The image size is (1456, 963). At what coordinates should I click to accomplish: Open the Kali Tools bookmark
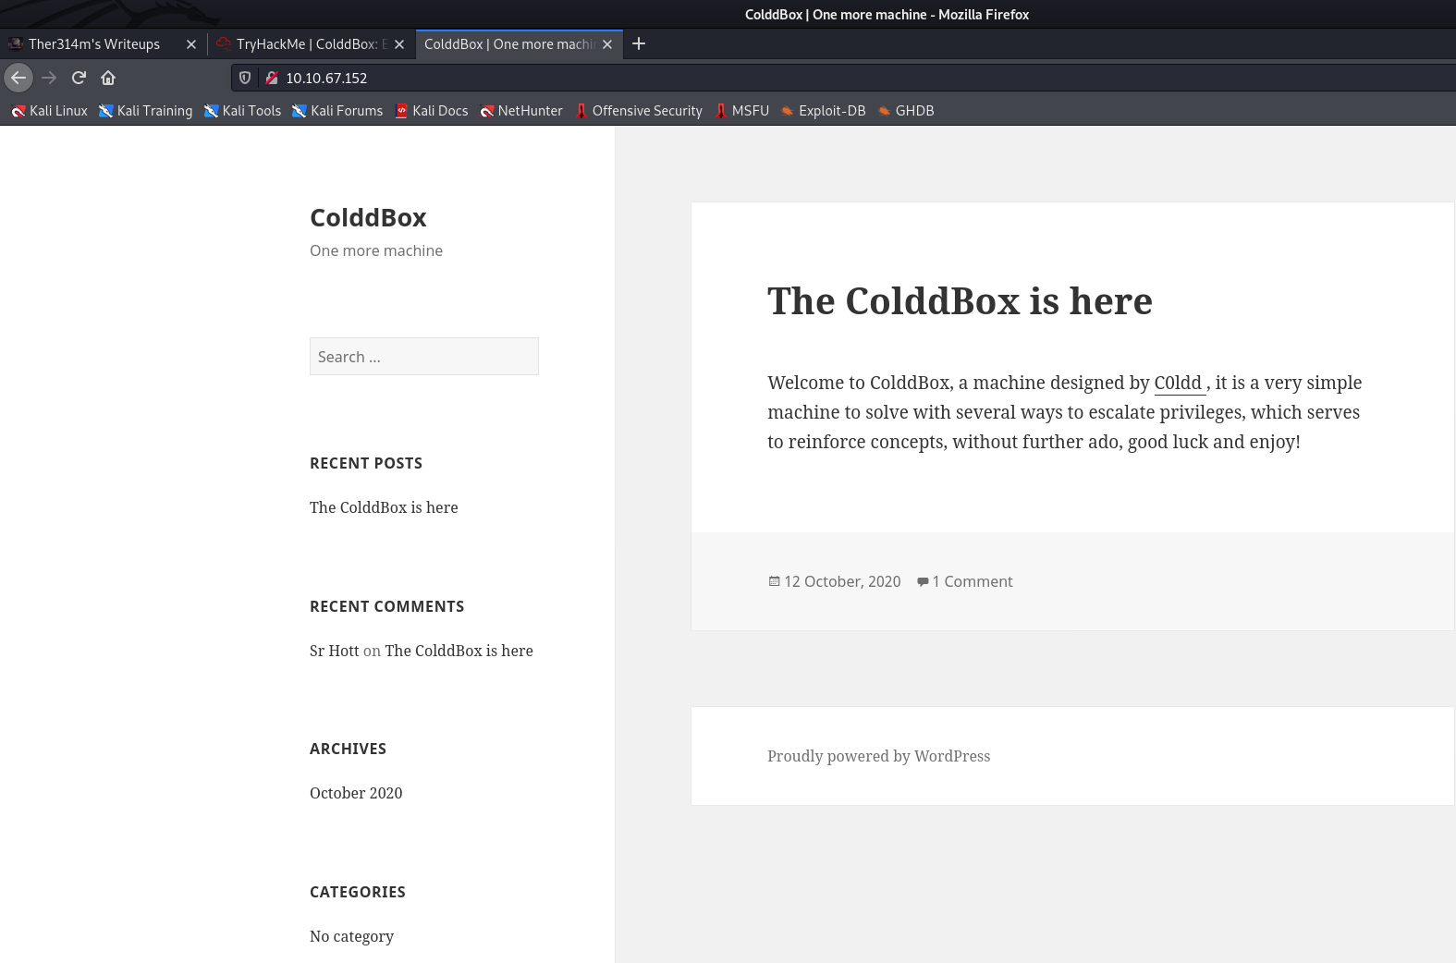(242, 111)
